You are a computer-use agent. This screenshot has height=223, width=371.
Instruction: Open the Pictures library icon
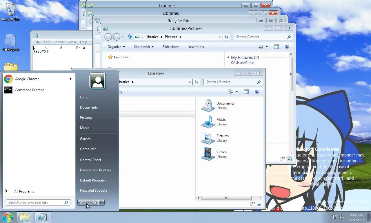click(208, 138)
